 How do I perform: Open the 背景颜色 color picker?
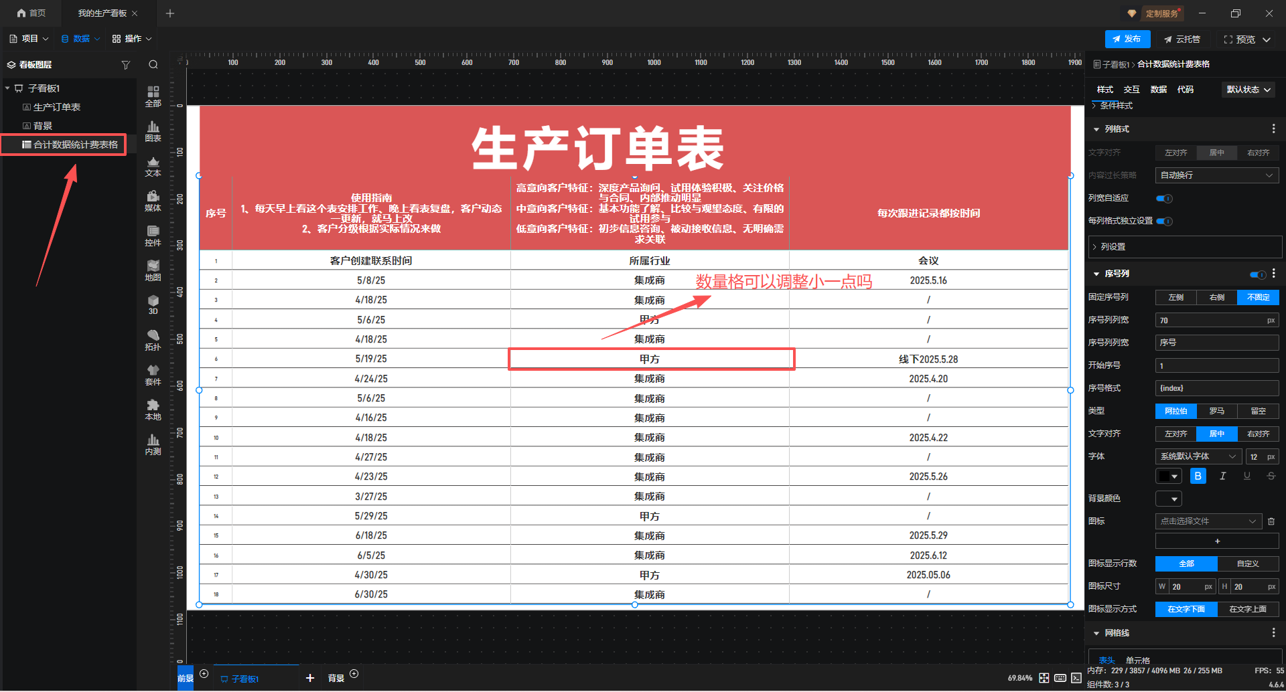(x=1168, y=499)
